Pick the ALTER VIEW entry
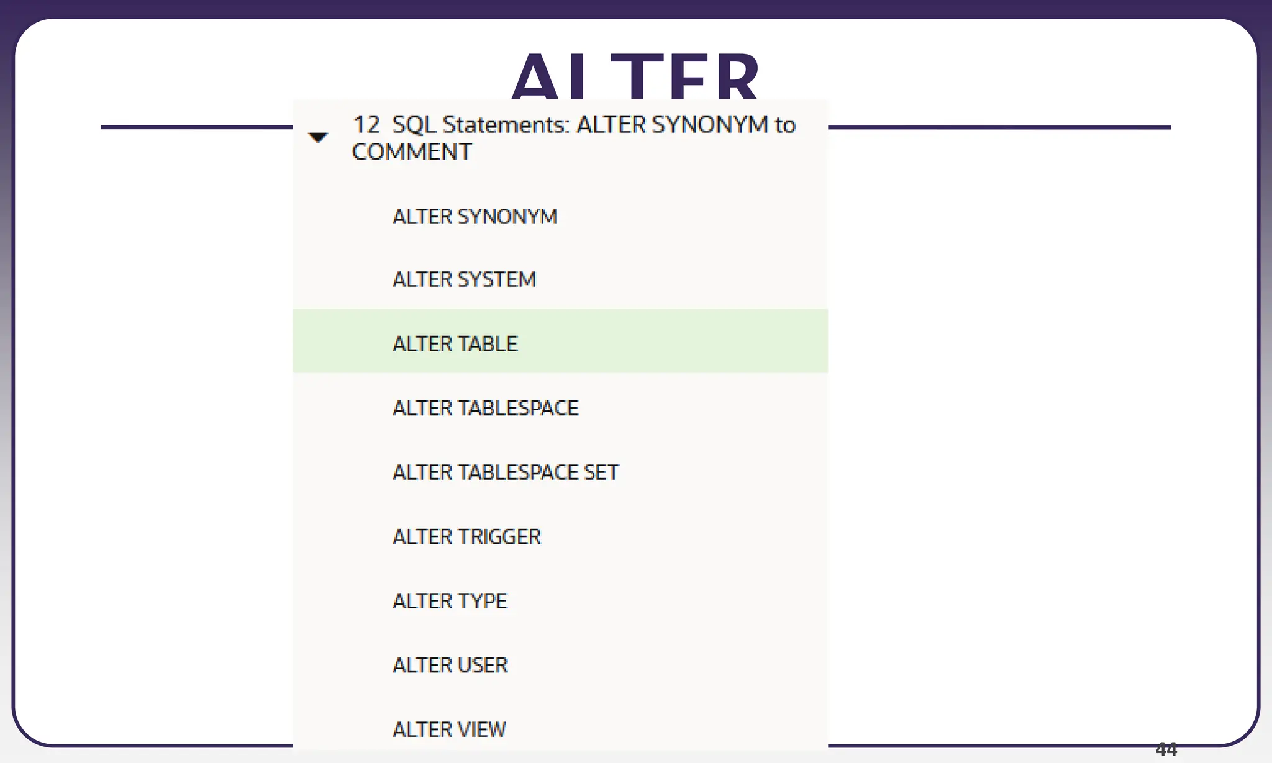The image size is (1272, 763). (x=449, y=729)
